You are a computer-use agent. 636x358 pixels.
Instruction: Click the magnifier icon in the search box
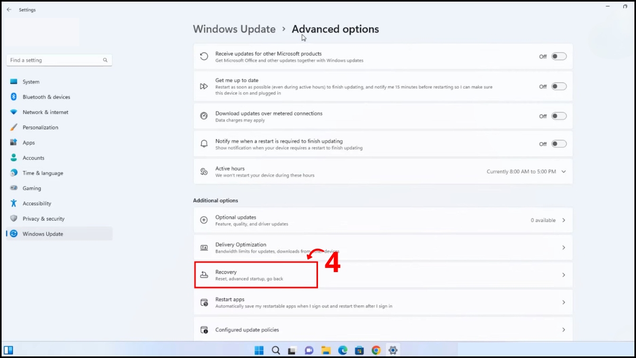pyautogui.click(x=105, y=60)
